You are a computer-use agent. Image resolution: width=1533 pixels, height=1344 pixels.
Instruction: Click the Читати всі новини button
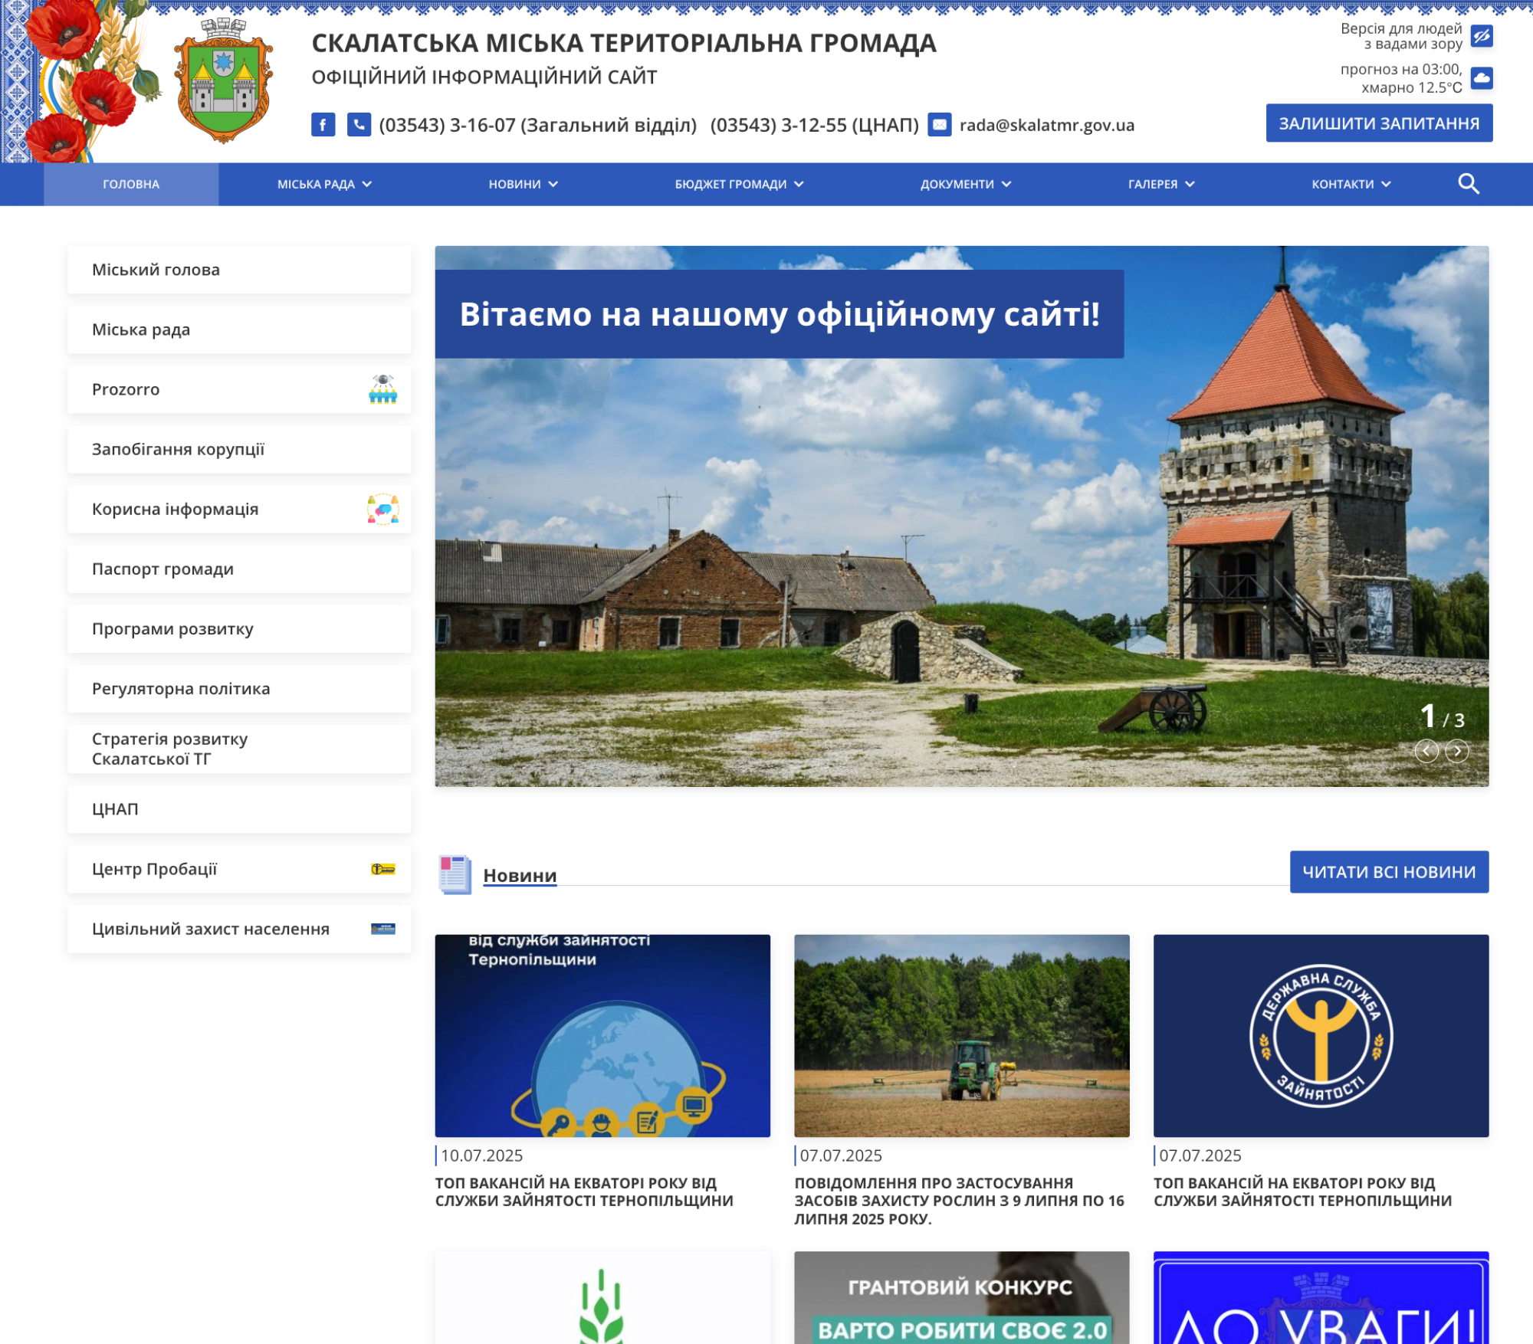tap(1388, 872)
